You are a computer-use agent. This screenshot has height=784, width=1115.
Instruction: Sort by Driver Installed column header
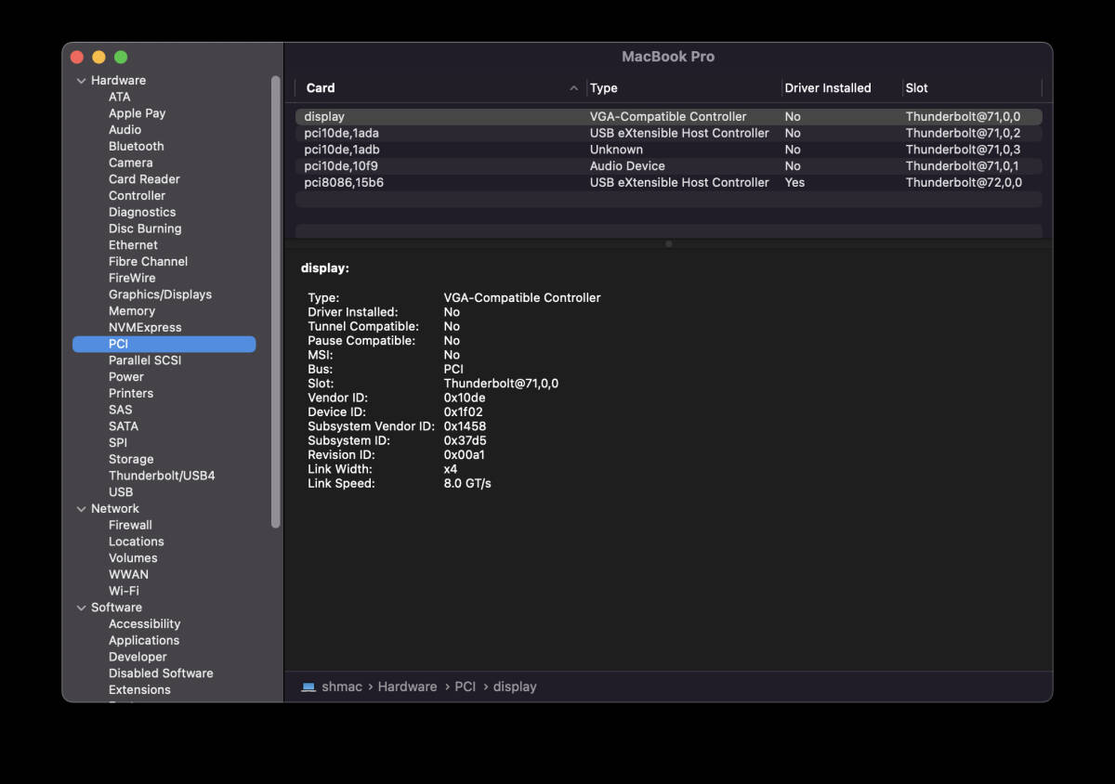pyautogui.click(x=828, y=88)
